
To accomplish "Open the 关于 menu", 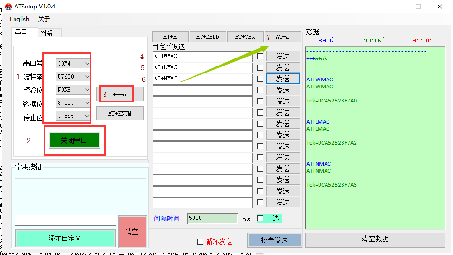I will click(x=44, y=19).
